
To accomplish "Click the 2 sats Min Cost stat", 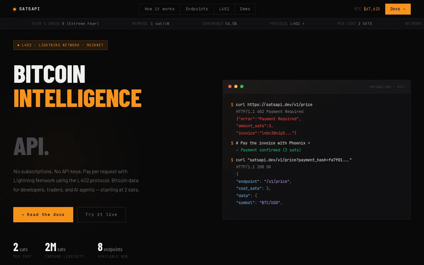I will 22,250.
